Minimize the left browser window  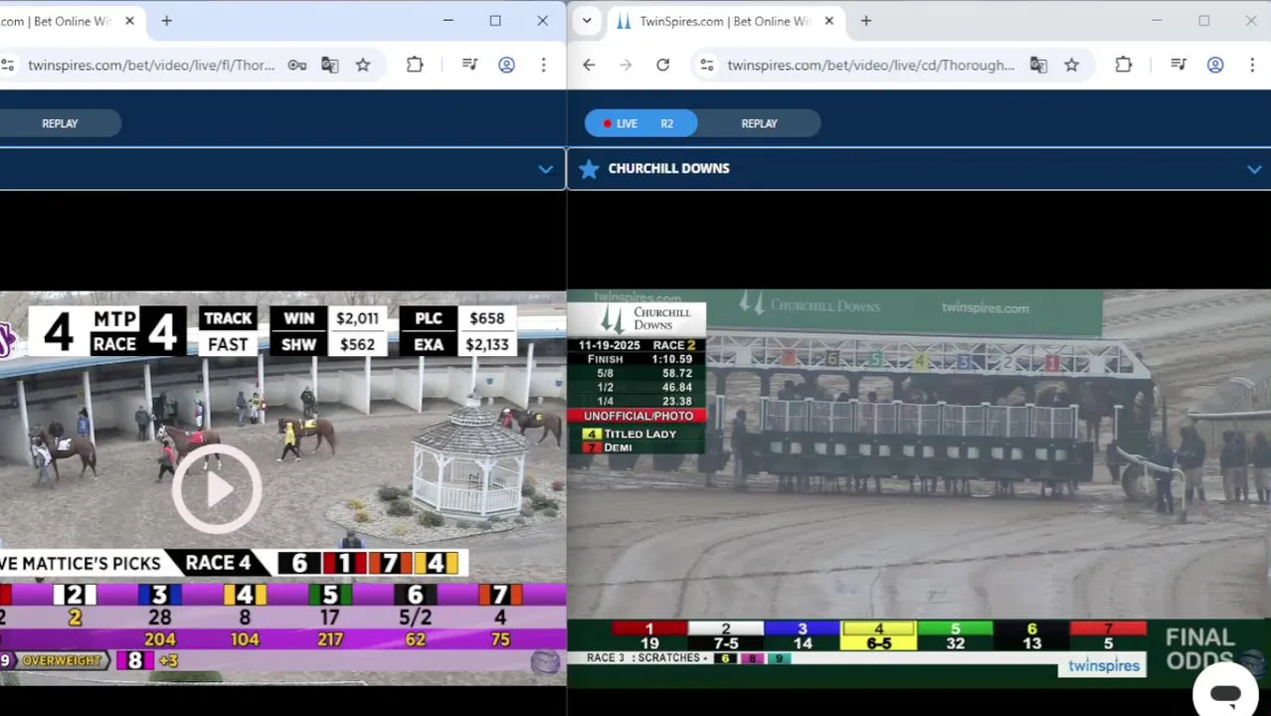(448, 21)
